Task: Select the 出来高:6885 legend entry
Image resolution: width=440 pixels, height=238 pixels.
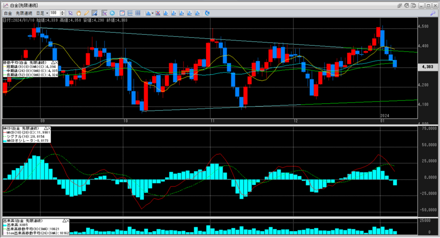Action: coord(15,225)
